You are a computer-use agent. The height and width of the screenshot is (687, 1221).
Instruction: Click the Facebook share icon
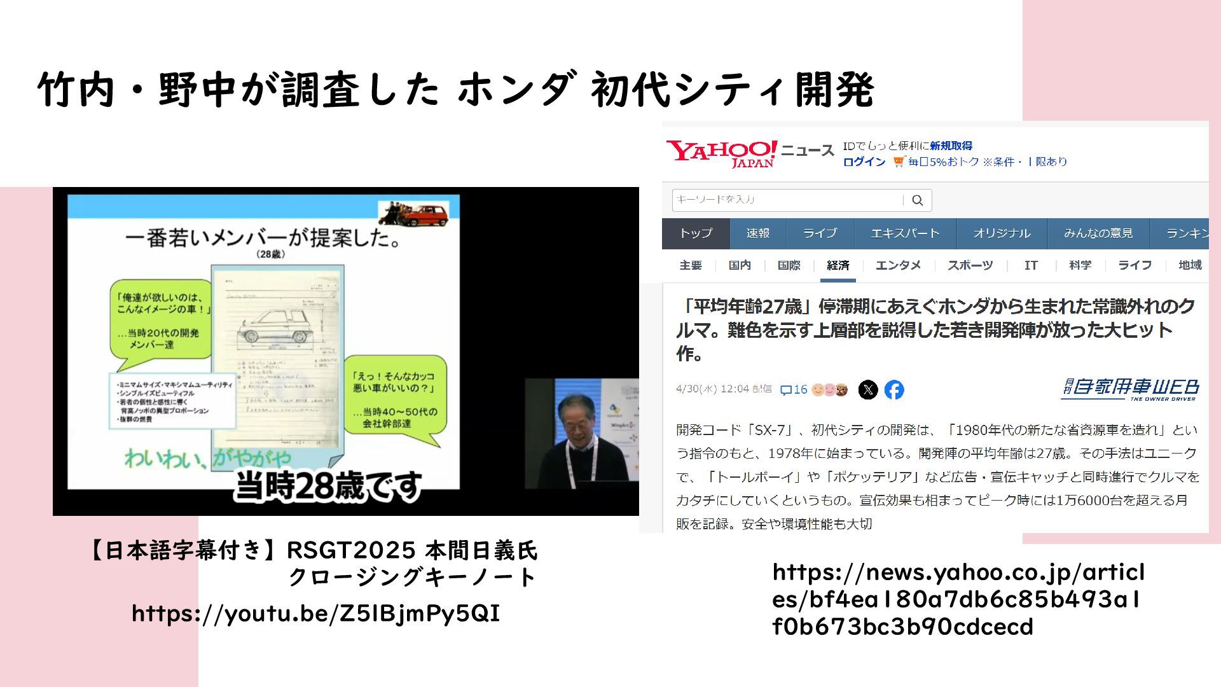point(894,389)
